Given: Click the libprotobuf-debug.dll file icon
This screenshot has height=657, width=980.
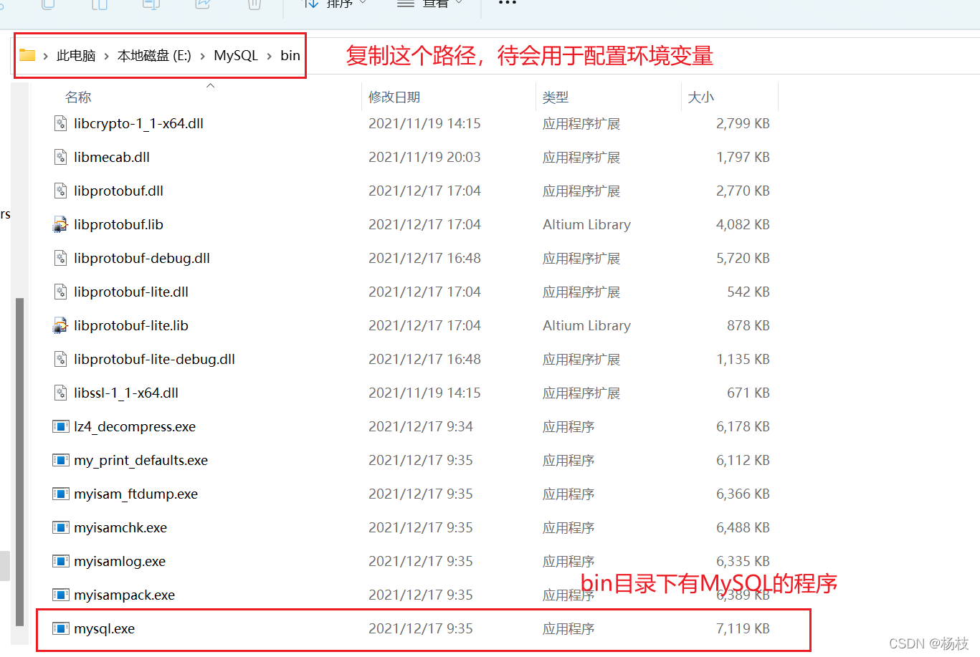Looking at the screenshot, I should point(61,259).
